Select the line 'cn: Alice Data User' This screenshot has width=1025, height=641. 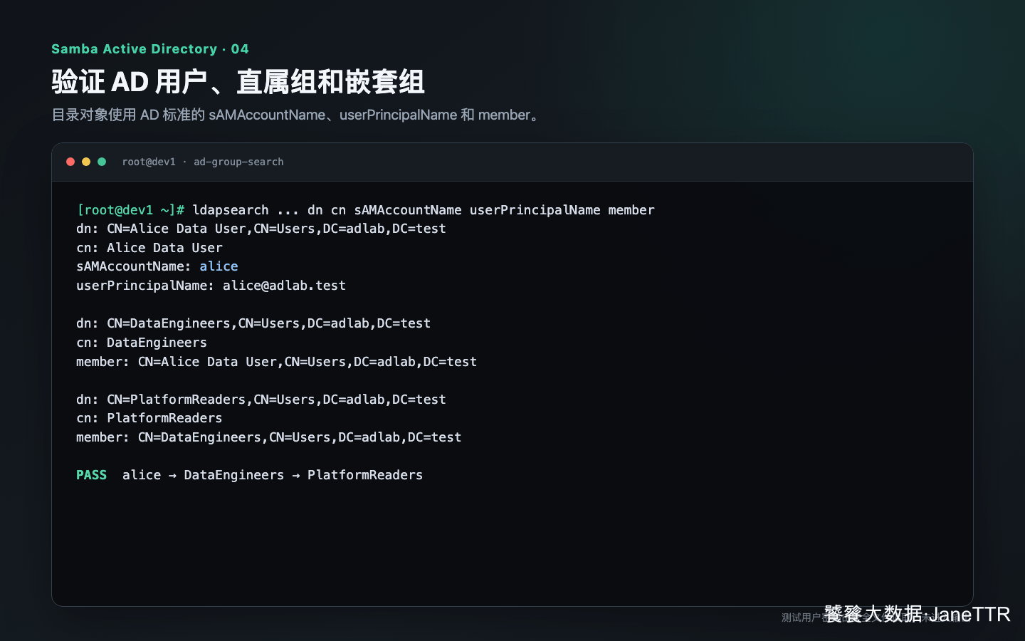[x=149, y=248]
